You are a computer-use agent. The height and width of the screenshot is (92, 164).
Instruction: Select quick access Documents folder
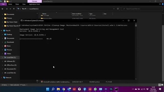[x=11, y=14]
